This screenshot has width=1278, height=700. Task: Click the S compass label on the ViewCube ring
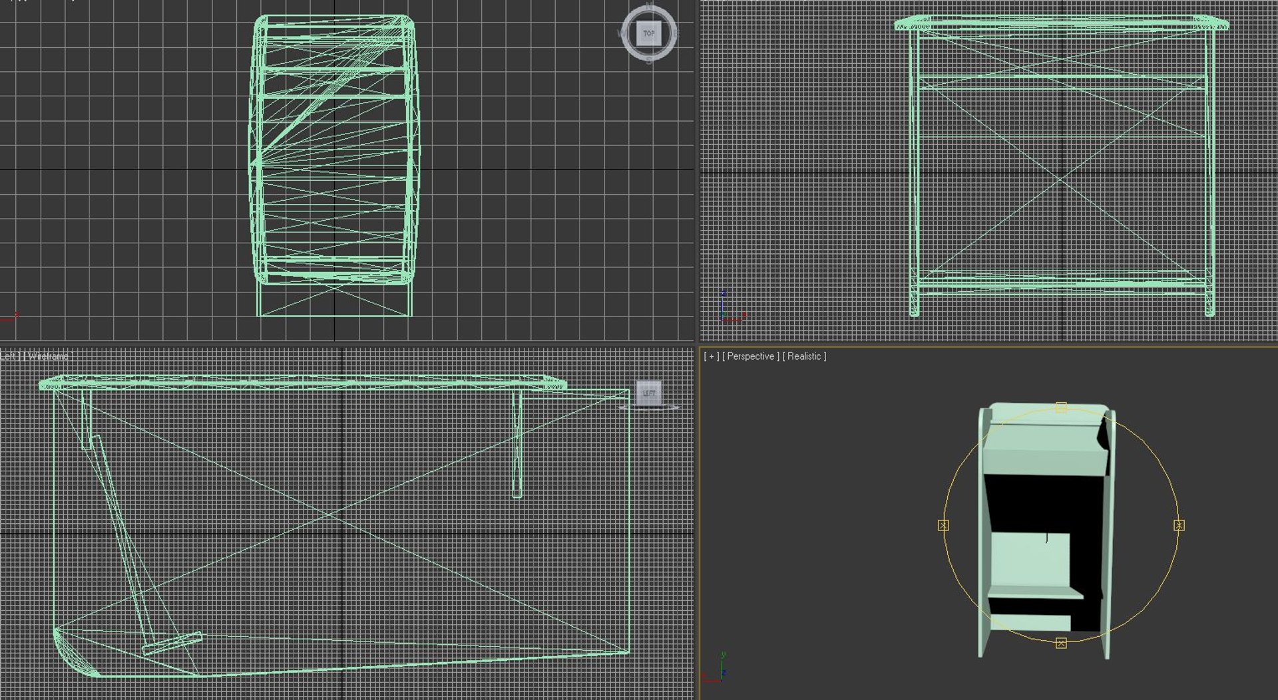pyautogui.click(x=649, y=60)
